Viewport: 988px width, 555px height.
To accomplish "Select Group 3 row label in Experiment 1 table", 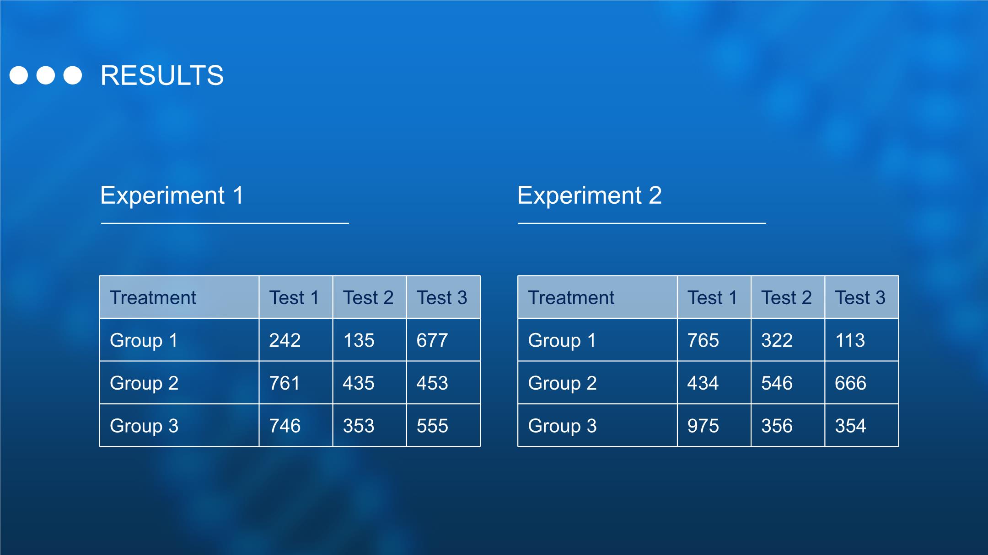I will [144, 426].
